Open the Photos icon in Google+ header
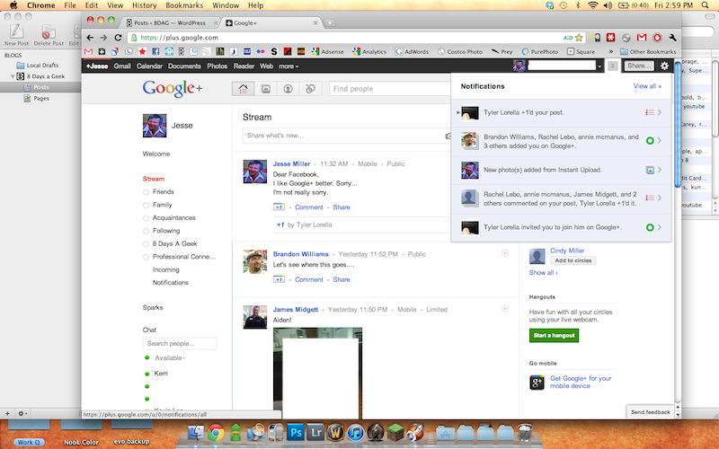The width and height of the screenshot is (719, 449). coord(265,88)
